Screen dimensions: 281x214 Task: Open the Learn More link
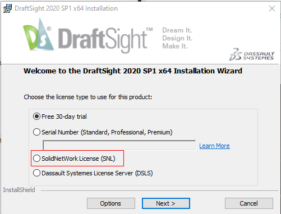pos(214,146)
